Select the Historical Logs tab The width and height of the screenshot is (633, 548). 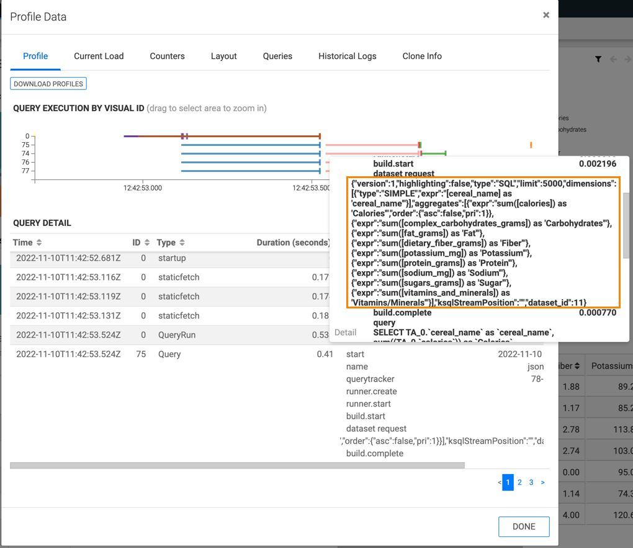347,56
